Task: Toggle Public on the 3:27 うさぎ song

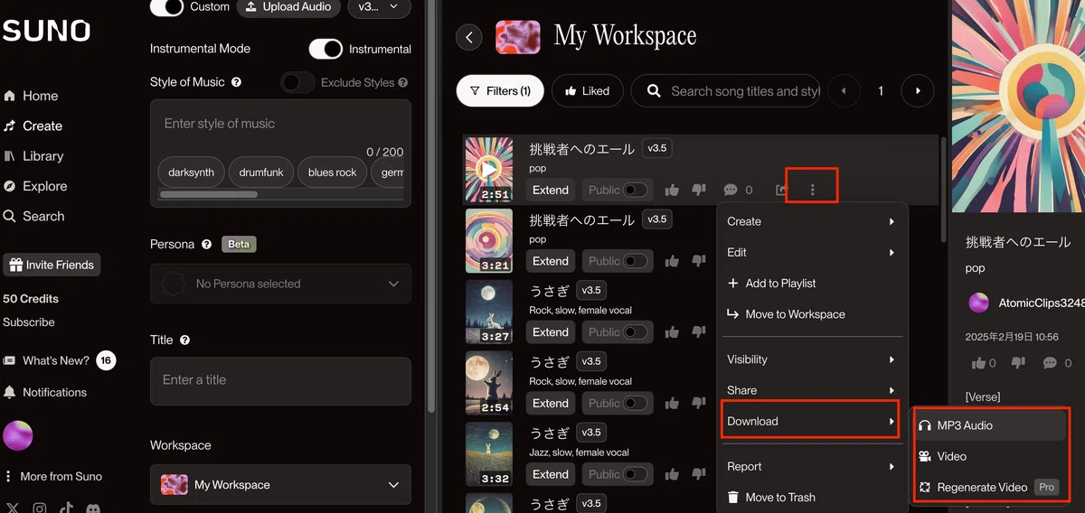Action: [636, 332]
